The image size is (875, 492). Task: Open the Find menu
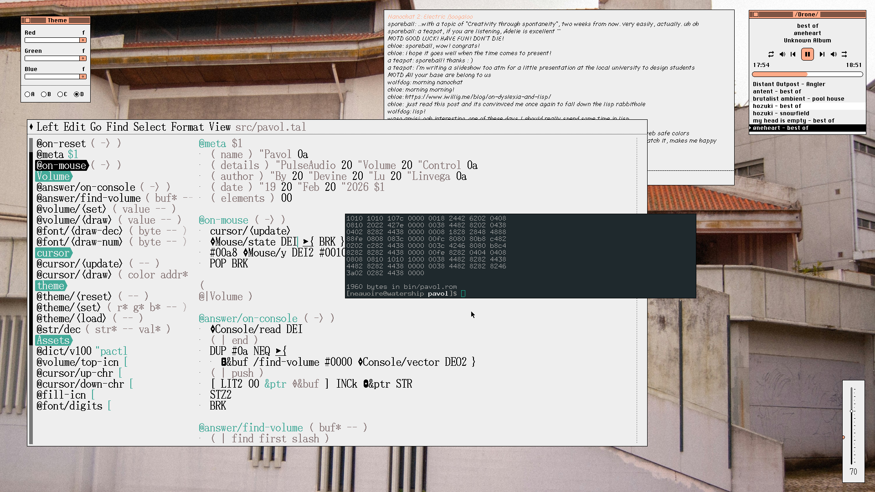click(117, 127)
